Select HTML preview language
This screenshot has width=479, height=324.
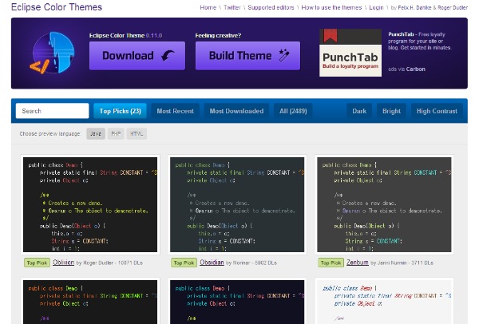(137, 133)
